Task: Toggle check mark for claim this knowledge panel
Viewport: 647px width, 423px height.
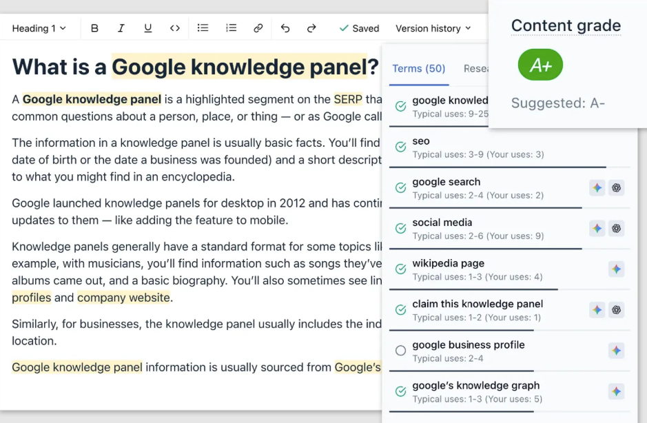Action: tap(400, 310)
